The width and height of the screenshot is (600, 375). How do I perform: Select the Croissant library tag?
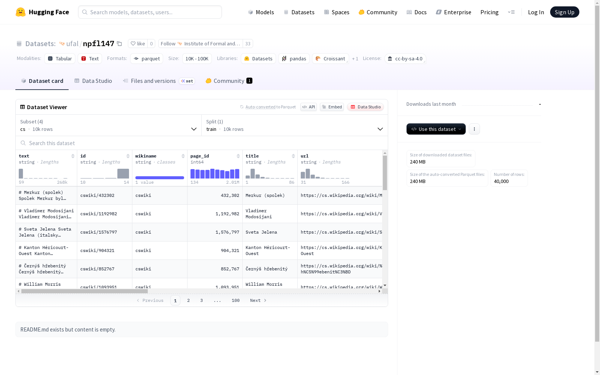pos(330,58)
